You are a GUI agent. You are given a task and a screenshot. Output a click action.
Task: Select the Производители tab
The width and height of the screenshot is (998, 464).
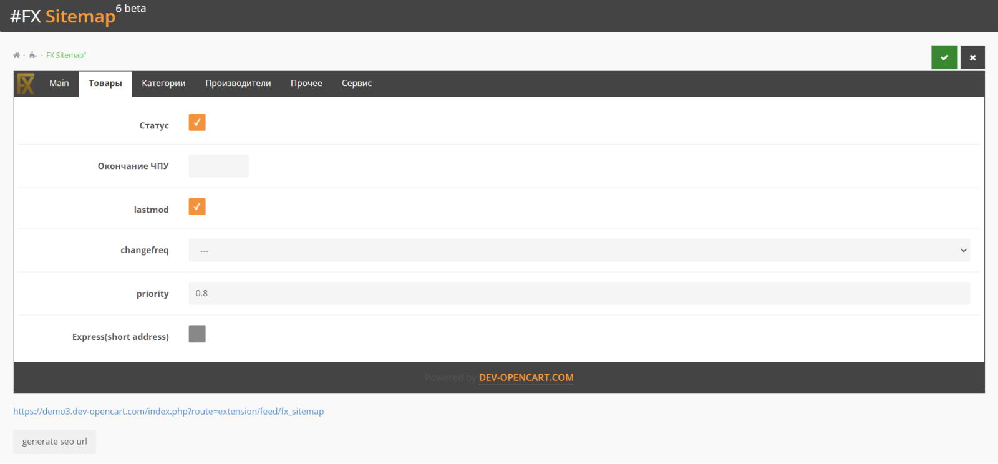pos(238,84)
